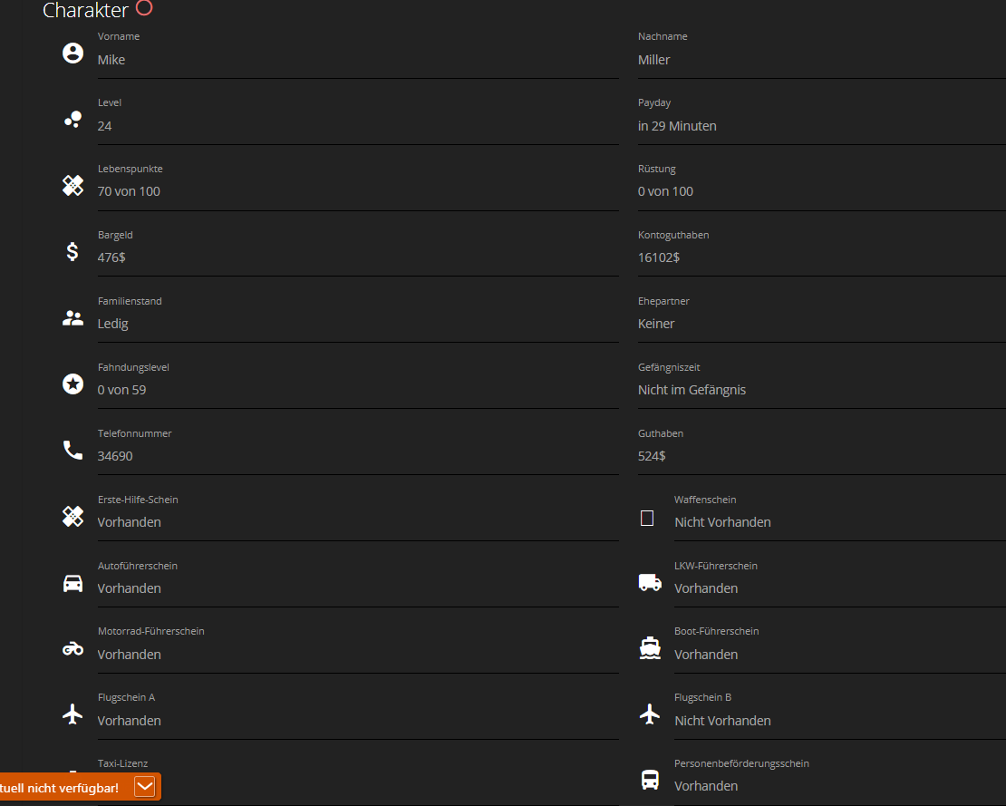Click the bandage icon beside Lebenspunkte
Viewport: 1006px width, 806px height.
coord(73,186)
